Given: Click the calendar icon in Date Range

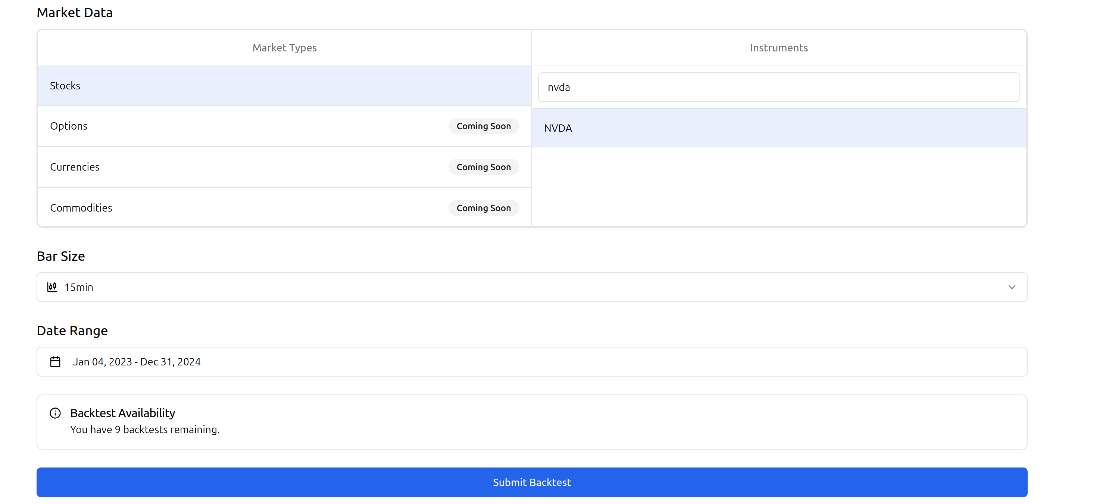Looking at the screenshot, I should point(55,362).
